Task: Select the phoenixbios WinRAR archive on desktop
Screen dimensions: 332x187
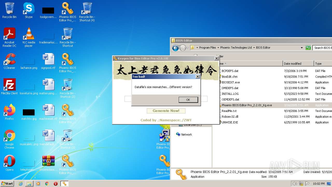Action: click(x=48, y=163)
